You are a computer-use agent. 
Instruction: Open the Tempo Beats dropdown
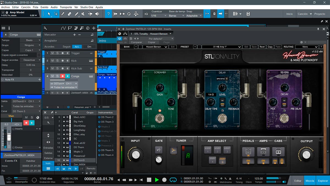31,40
